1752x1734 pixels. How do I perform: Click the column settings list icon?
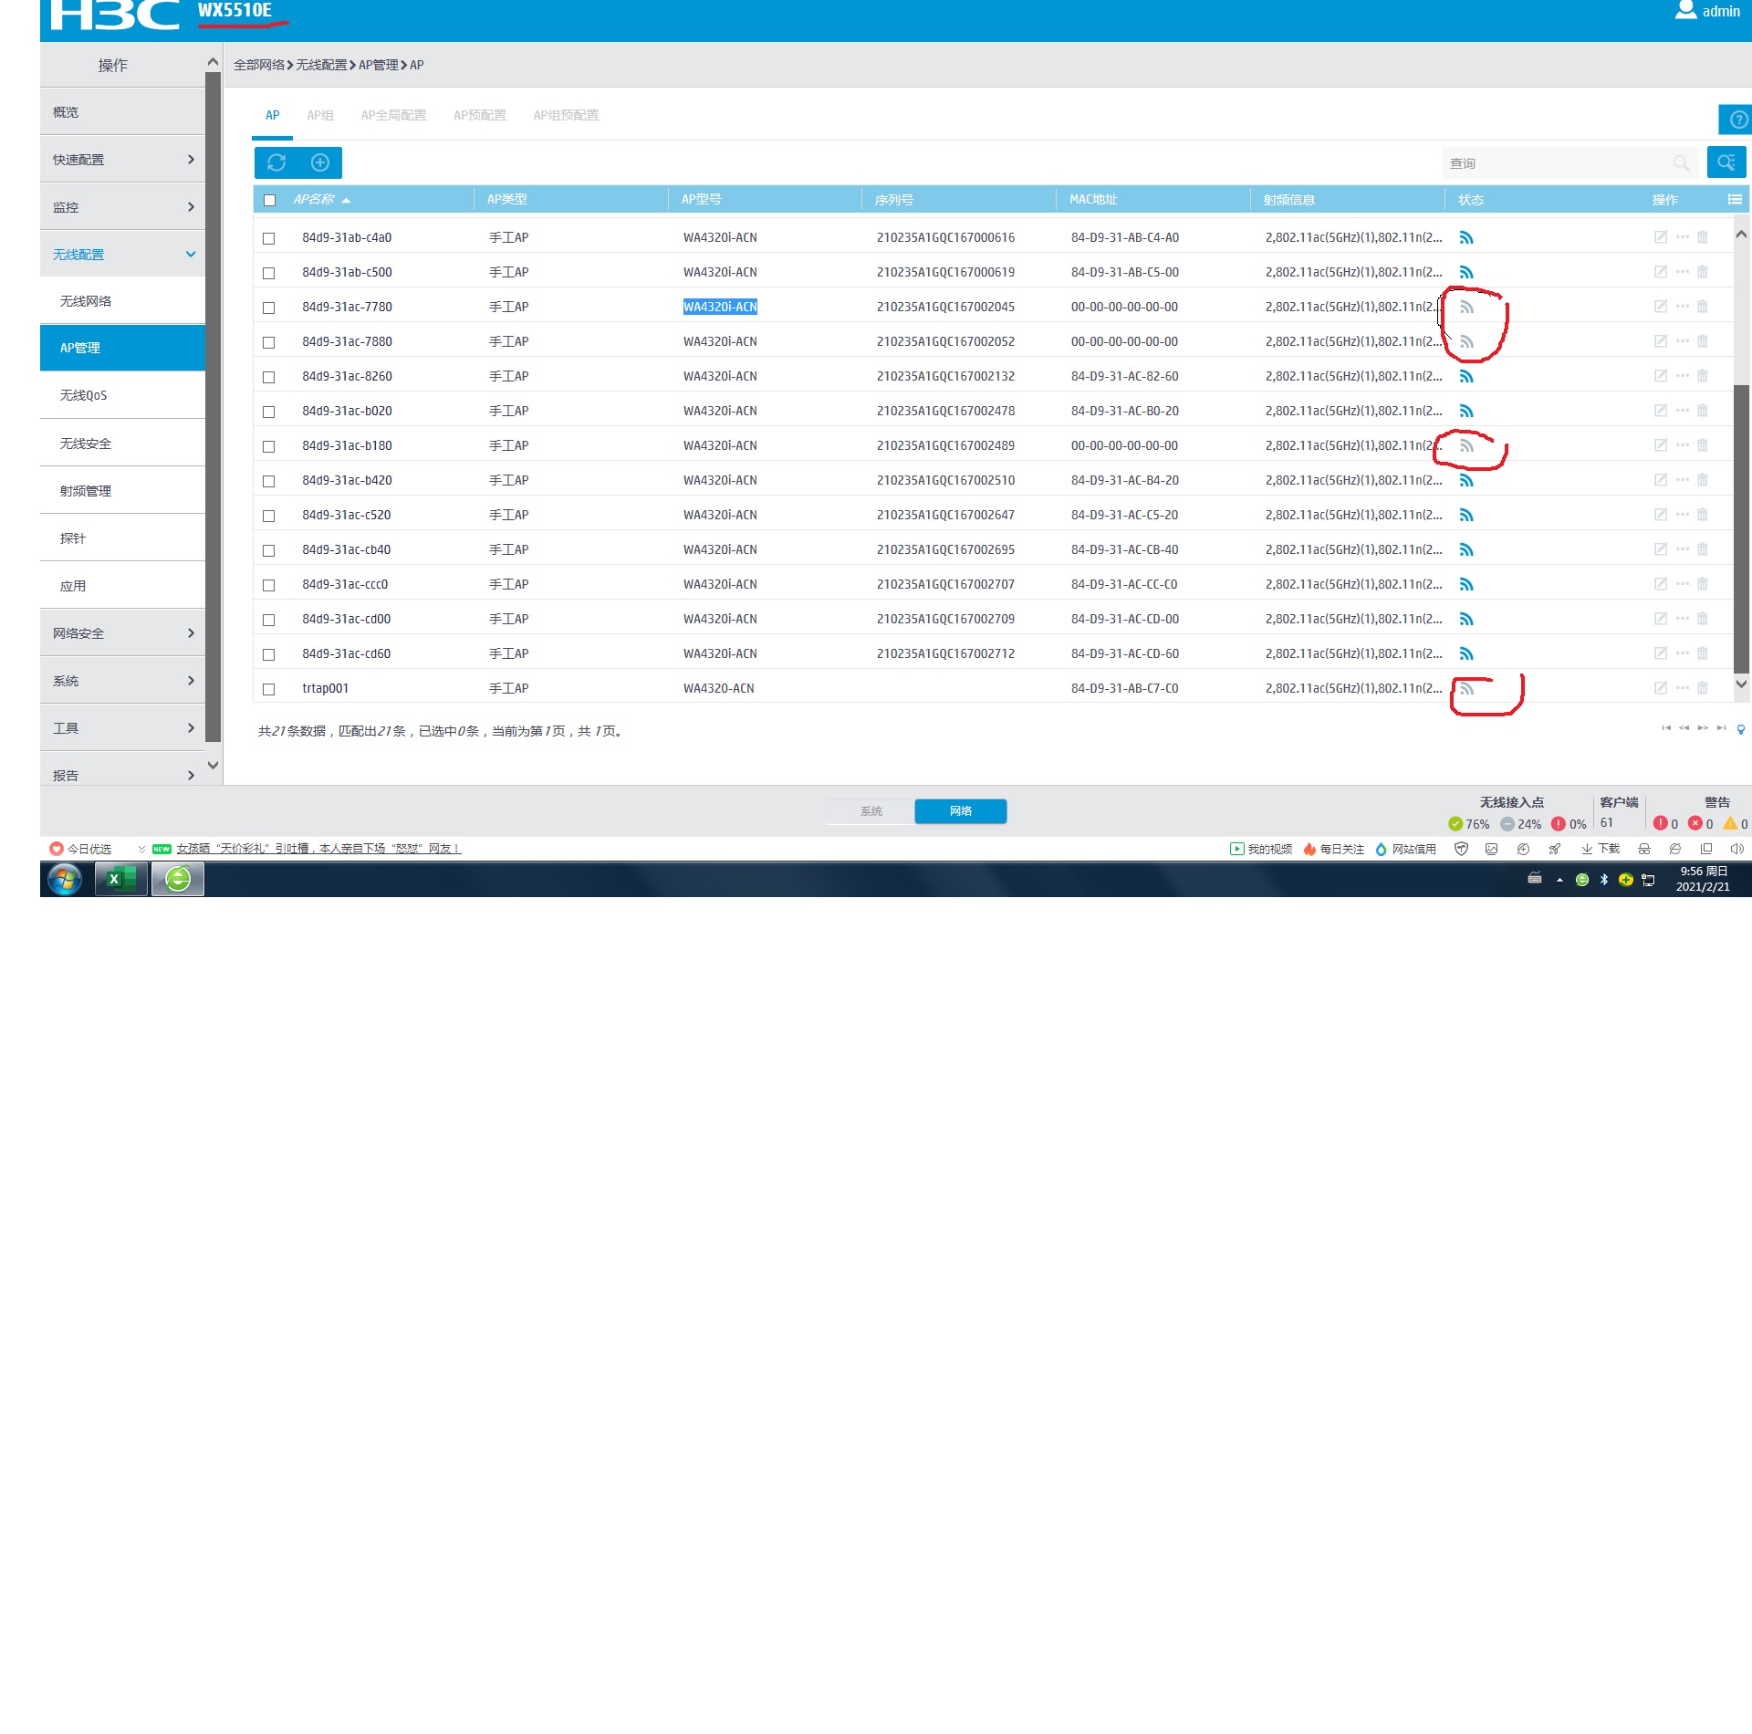point(1734,199)
